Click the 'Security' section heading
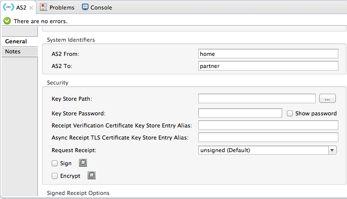 coord(58,83)
